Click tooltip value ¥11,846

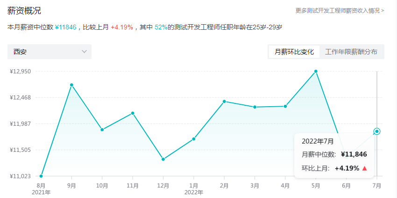click(354, 154)
